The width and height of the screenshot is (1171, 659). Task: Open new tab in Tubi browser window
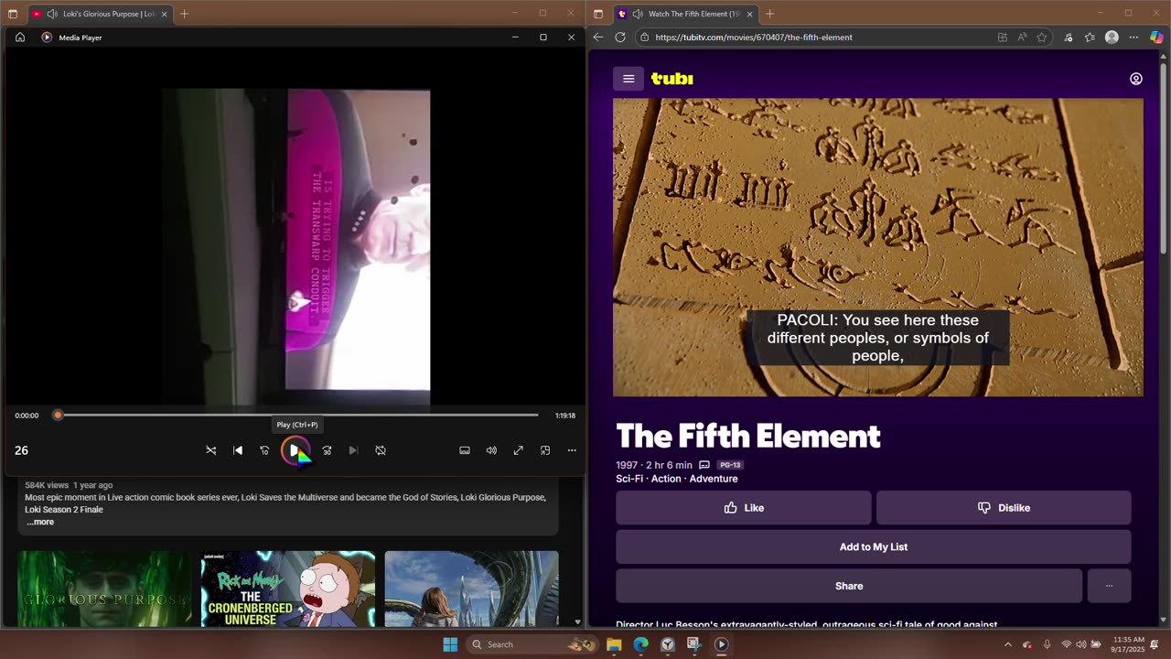pyautogui.click(x=769, y=14)
